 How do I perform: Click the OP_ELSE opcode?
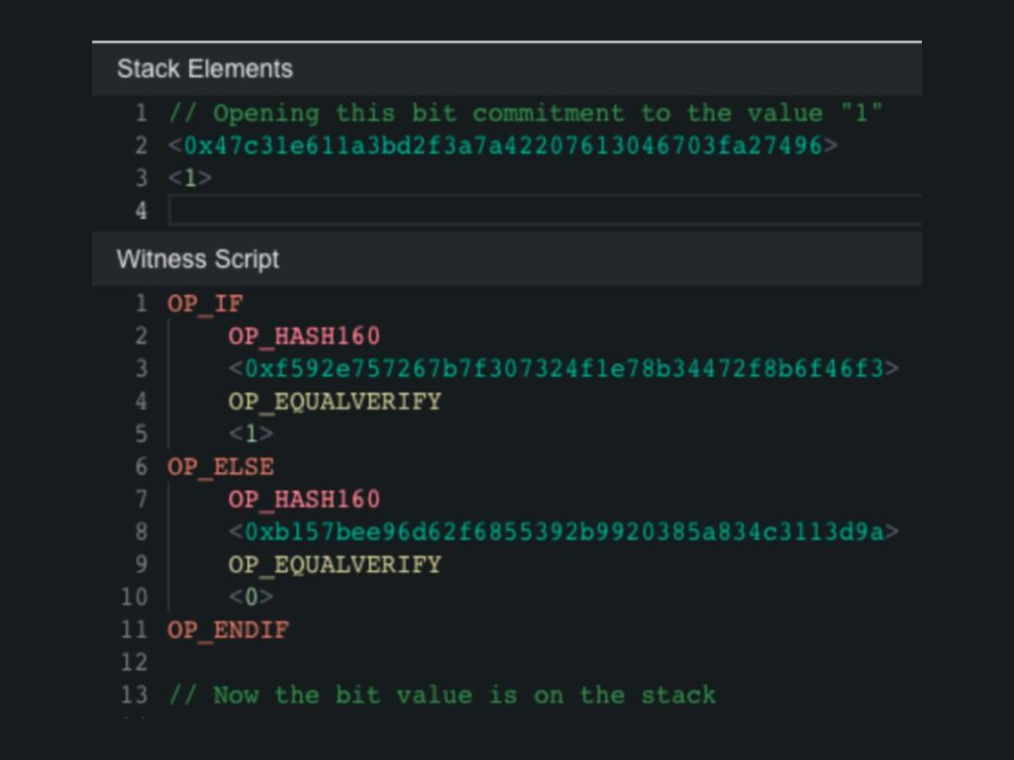click(220, 467)
